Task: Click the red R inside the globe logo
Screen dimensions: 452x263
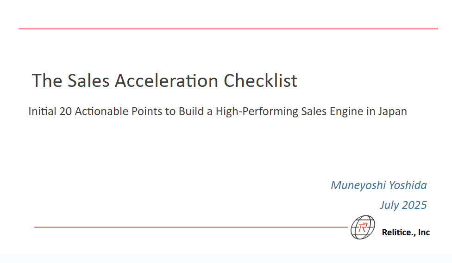Action: (x=363, y=228)
